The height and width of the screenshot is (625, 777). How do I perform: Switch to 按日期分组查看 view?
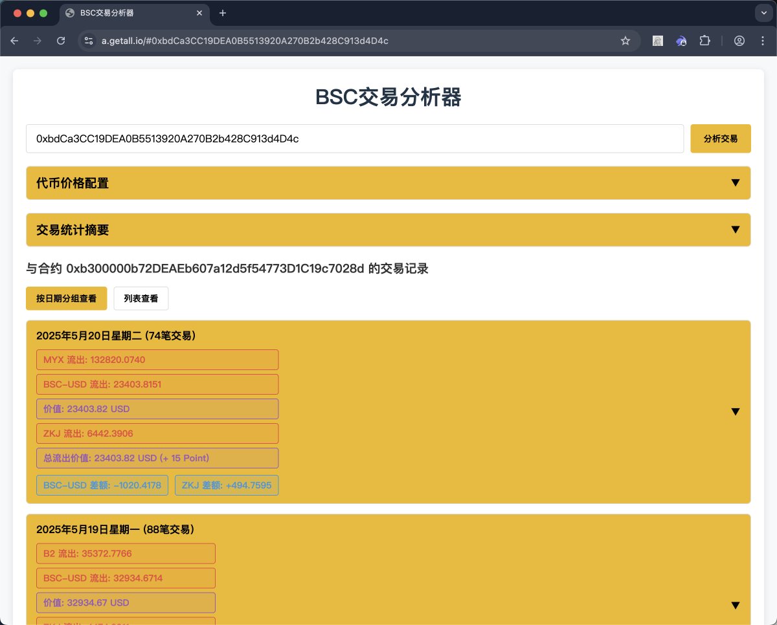pos(66,298)
